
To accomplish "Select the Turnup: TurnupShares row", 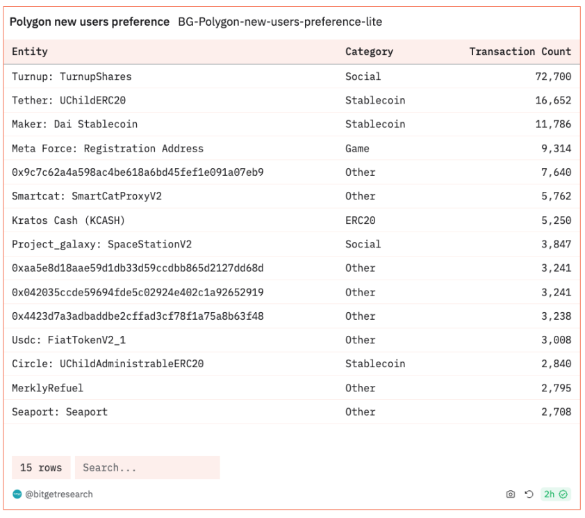I will [x=292, y=76].
